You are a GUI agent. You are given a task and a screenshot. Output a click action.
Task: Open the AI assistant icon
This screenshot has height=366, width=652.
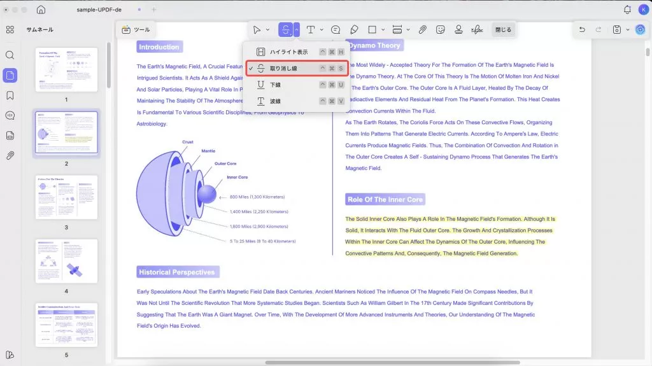[x=641, y=29]
